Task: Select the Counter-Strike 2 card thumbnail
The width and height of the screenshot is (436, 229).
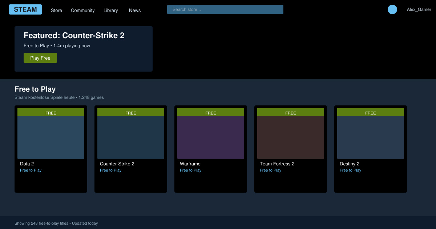Action: 131,138
